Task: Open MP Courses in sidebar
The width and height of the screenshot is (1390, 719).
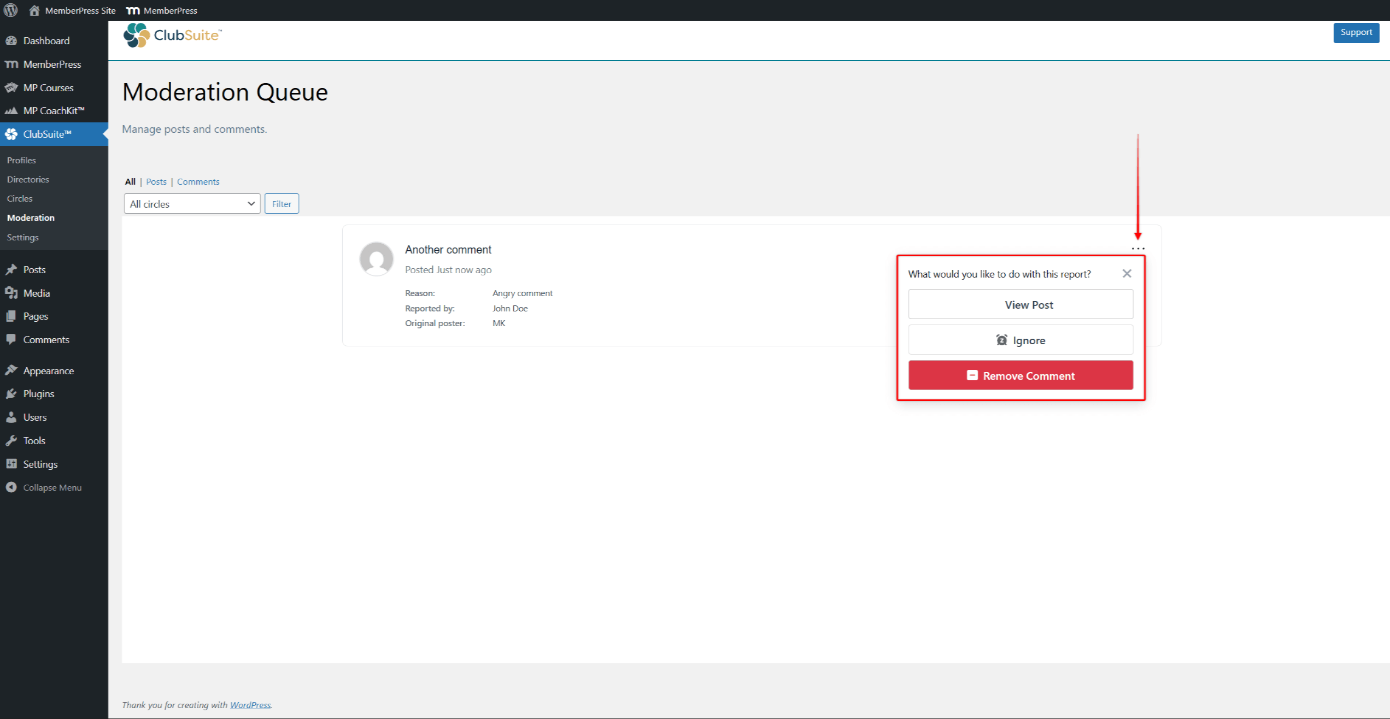Action: (x=48, y=87)
